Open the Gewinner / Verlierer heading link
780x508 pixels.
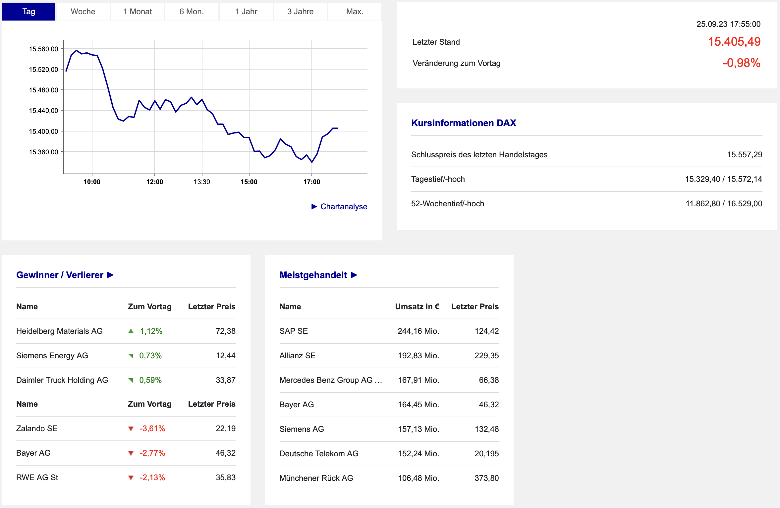60,275
